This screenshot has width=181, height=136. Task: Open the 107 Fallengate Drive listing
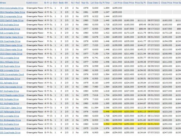point(10,112)
